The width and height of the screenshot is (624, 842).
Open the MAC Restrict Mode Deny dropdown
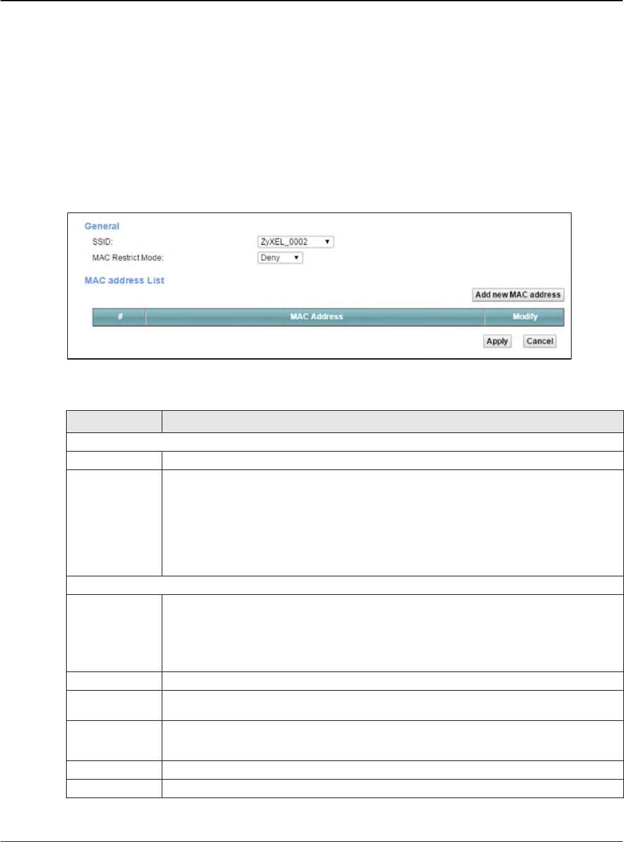pyautogui.click(x=280, y=258)
